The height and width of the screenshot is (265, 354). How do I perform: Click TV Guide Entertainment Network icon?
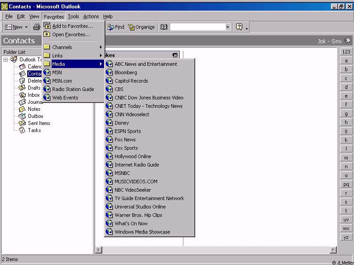click(109, 198)
